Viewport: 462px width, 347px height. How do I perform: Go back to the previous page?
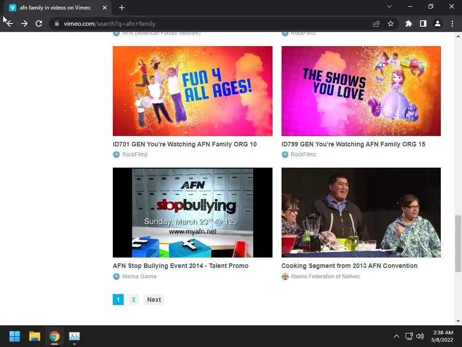coord(10,23)
